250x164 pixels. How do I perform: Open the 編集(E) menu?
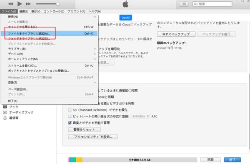pos(24,11)
